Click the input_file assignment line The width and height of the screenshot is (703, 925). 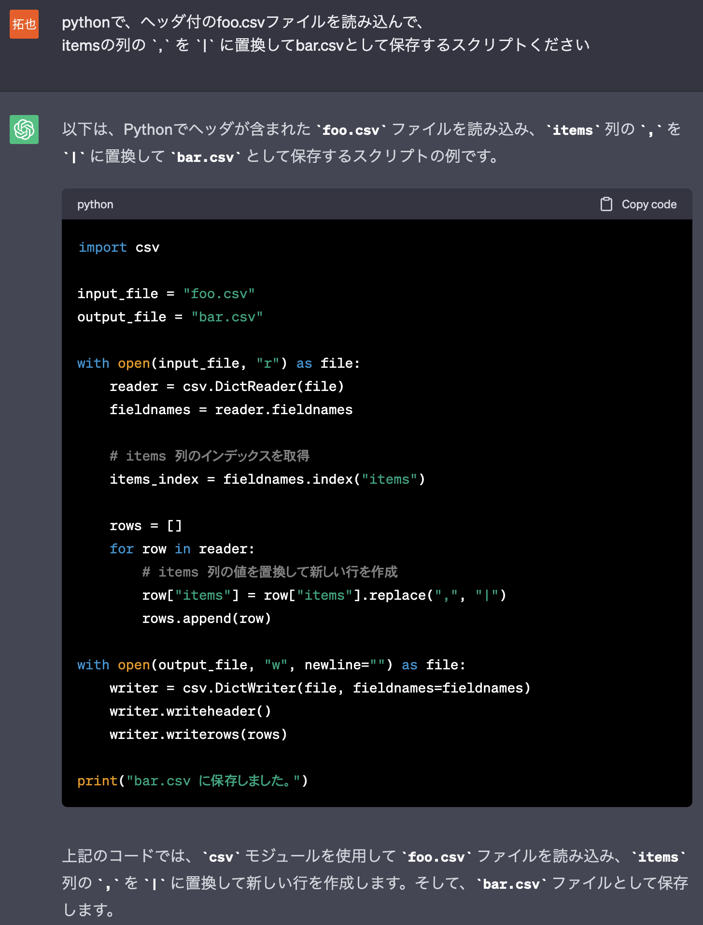coord(166,294)
